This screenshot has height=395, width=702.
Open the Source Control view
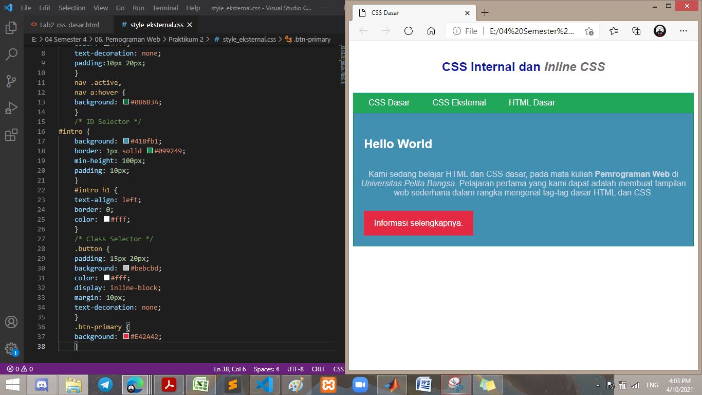click(x=11, y=81)
